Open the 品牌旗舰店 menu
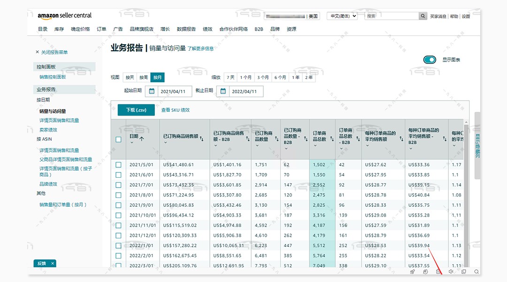This screenshot has height=282, width=507. [142, 29]
